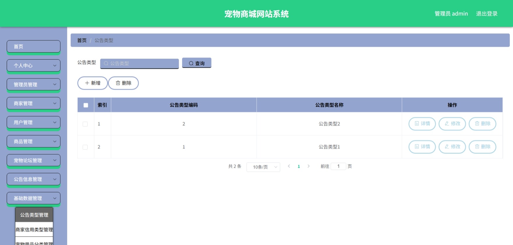Click the 删除 batch delete button above table
513x245 pixels.
123,83
